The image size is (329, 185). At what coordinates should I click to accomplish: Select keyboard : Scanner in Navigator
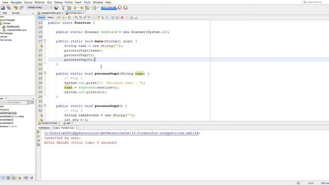point(9,126)
